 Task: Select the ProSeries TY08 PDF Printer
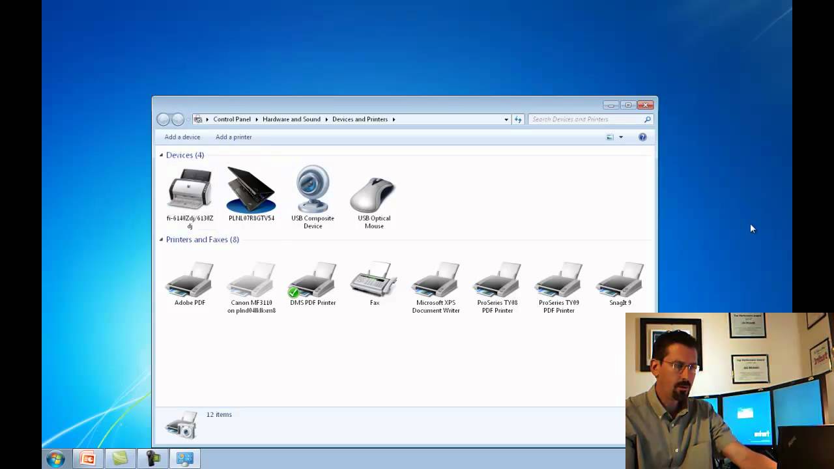point(497,280)
